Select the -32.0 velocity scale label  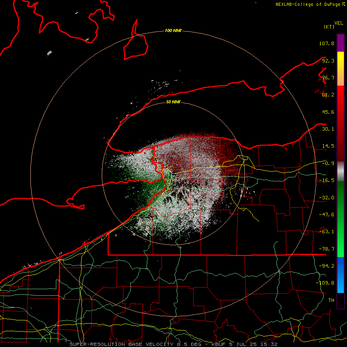[x=327, y=198]
